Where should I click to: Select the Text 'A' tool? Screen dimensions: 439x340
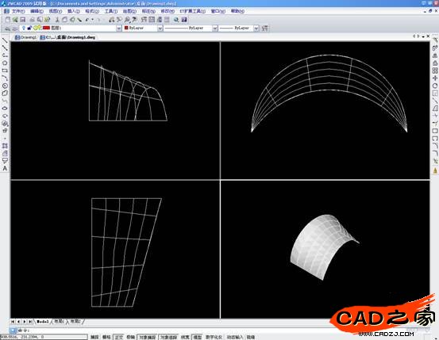point(5,168)
